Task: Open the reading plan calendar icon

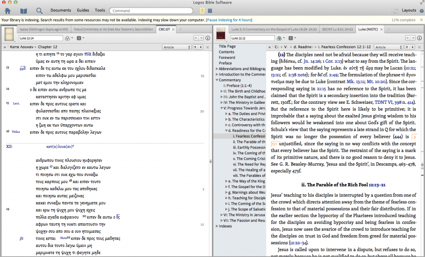Action: (210, 10)
